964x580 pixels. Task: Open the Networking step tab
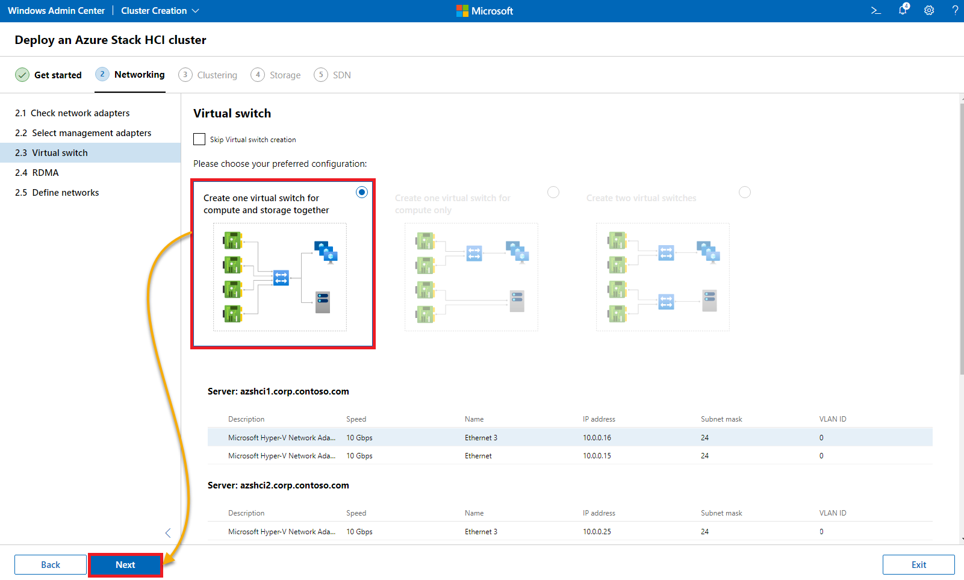tap(130, 75)
